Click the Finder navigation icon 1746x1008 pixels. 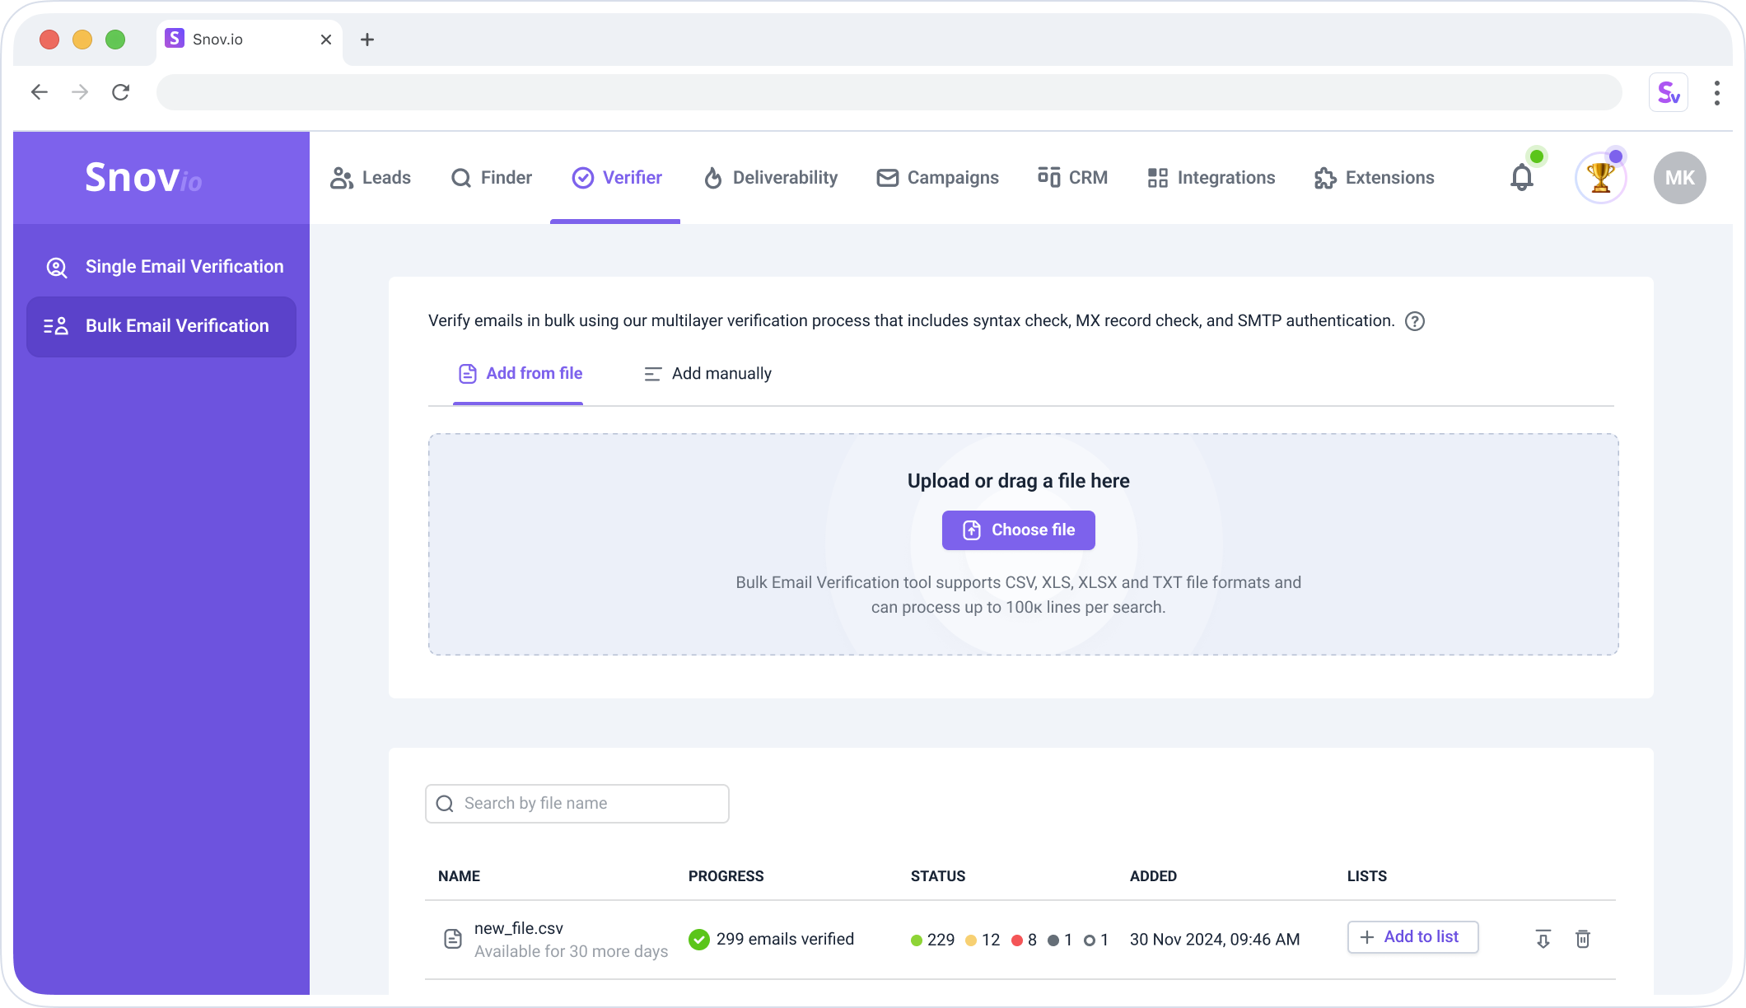462,178
